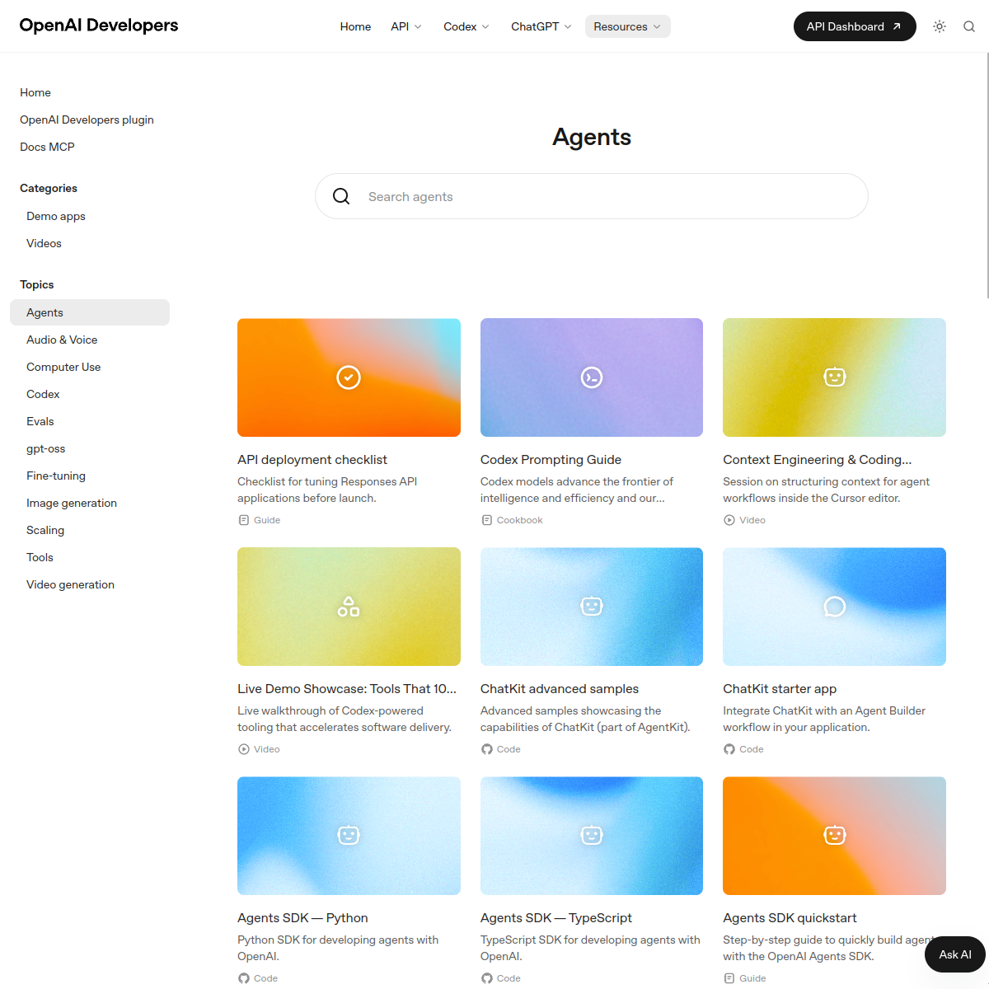Expand the API dropdown in the top nav
989x989 pixels.
[406, 26]
